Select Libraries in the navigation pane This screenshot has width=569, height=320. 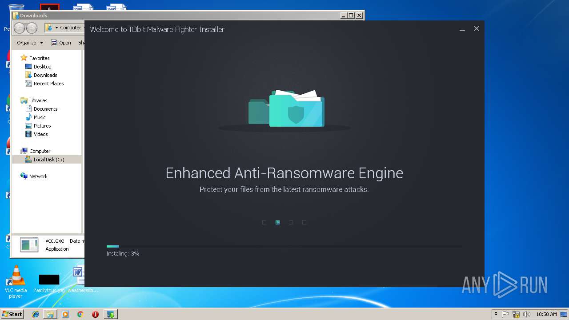38,100
